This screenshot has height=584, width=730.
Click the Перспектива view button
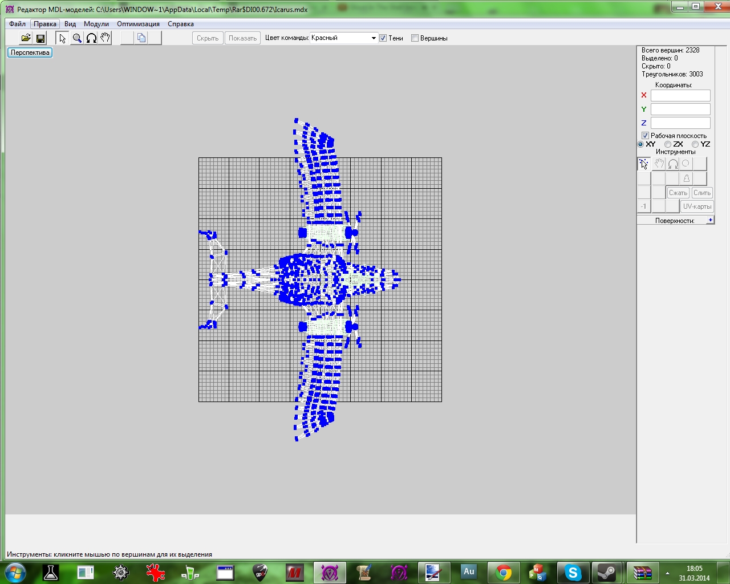coord(30,52)
